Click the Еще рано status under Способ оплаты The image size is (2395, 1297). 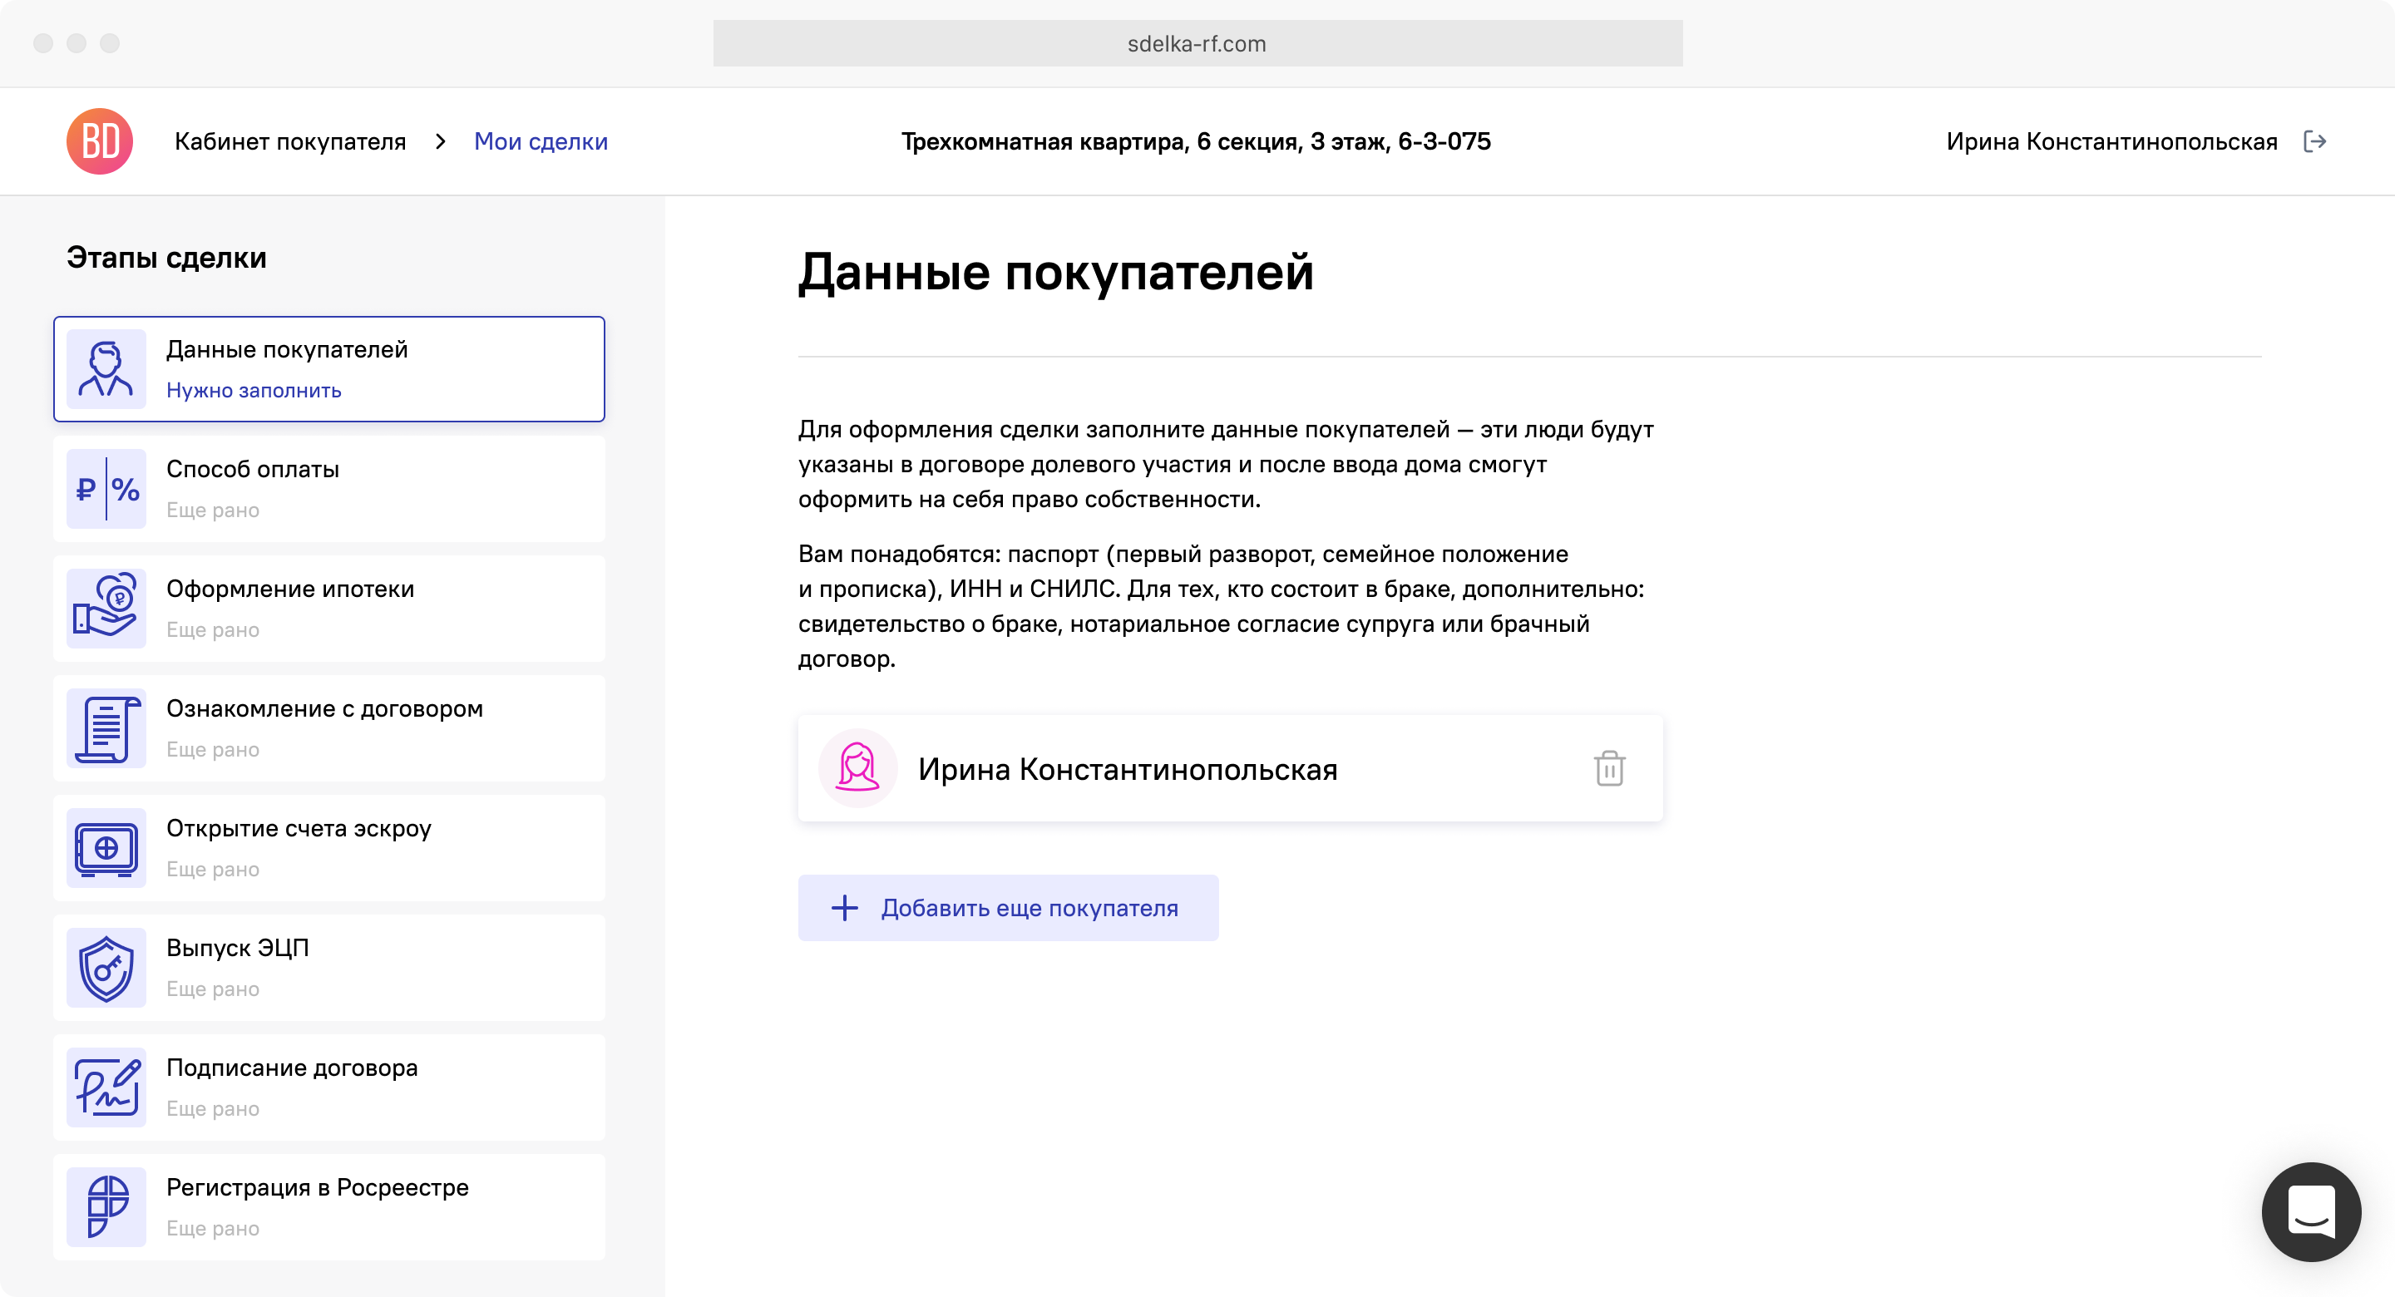[x=213, y=510]
